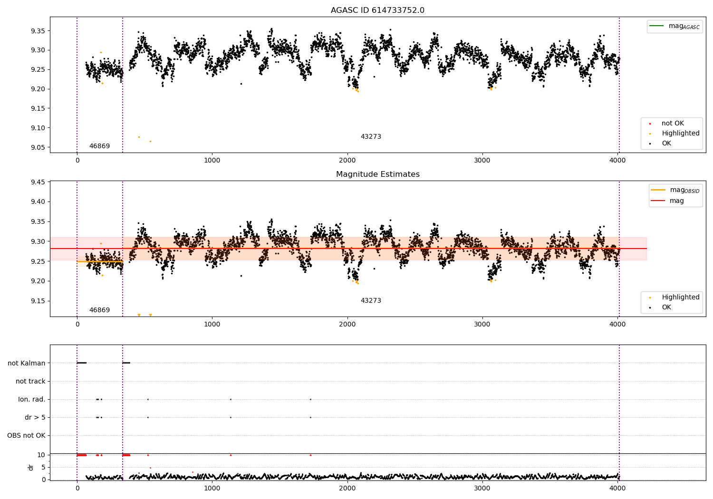Image resolution: width=713 pixels, height=499 pixels.
Task: Click the 'OBS not OK' axis label
Action: coord(26,436)
